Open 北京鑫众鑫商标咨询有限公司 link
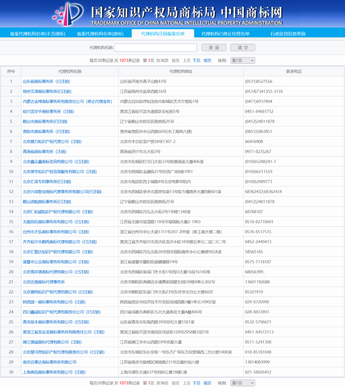 56,162
